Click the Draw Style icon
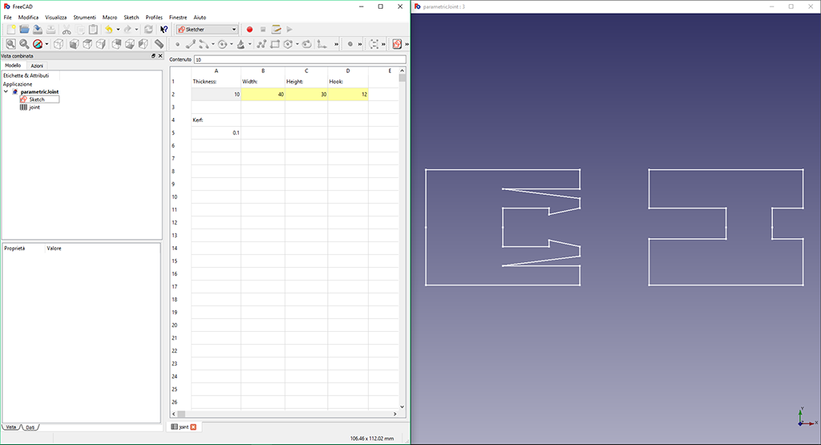This screenshot has width=821, height=445. (x=38, y=44)
